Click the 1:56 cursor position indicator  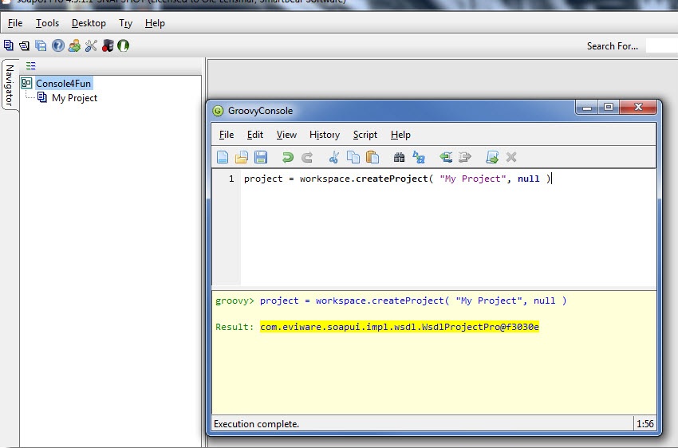point(644,424)
